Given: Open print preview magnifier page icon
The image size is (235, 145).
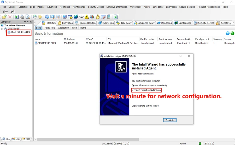Looking at the screenshot, I should [x=28, y=17].
